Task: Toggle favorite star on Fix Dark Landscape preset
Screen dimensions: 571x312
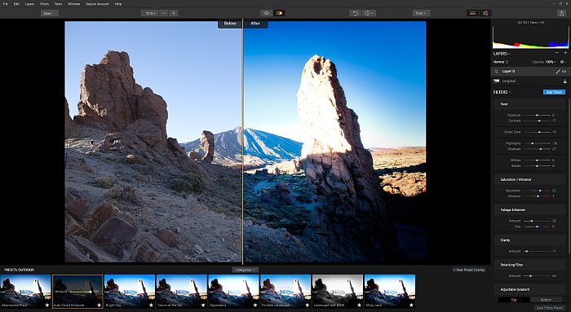Action: [x=308, y=305]
